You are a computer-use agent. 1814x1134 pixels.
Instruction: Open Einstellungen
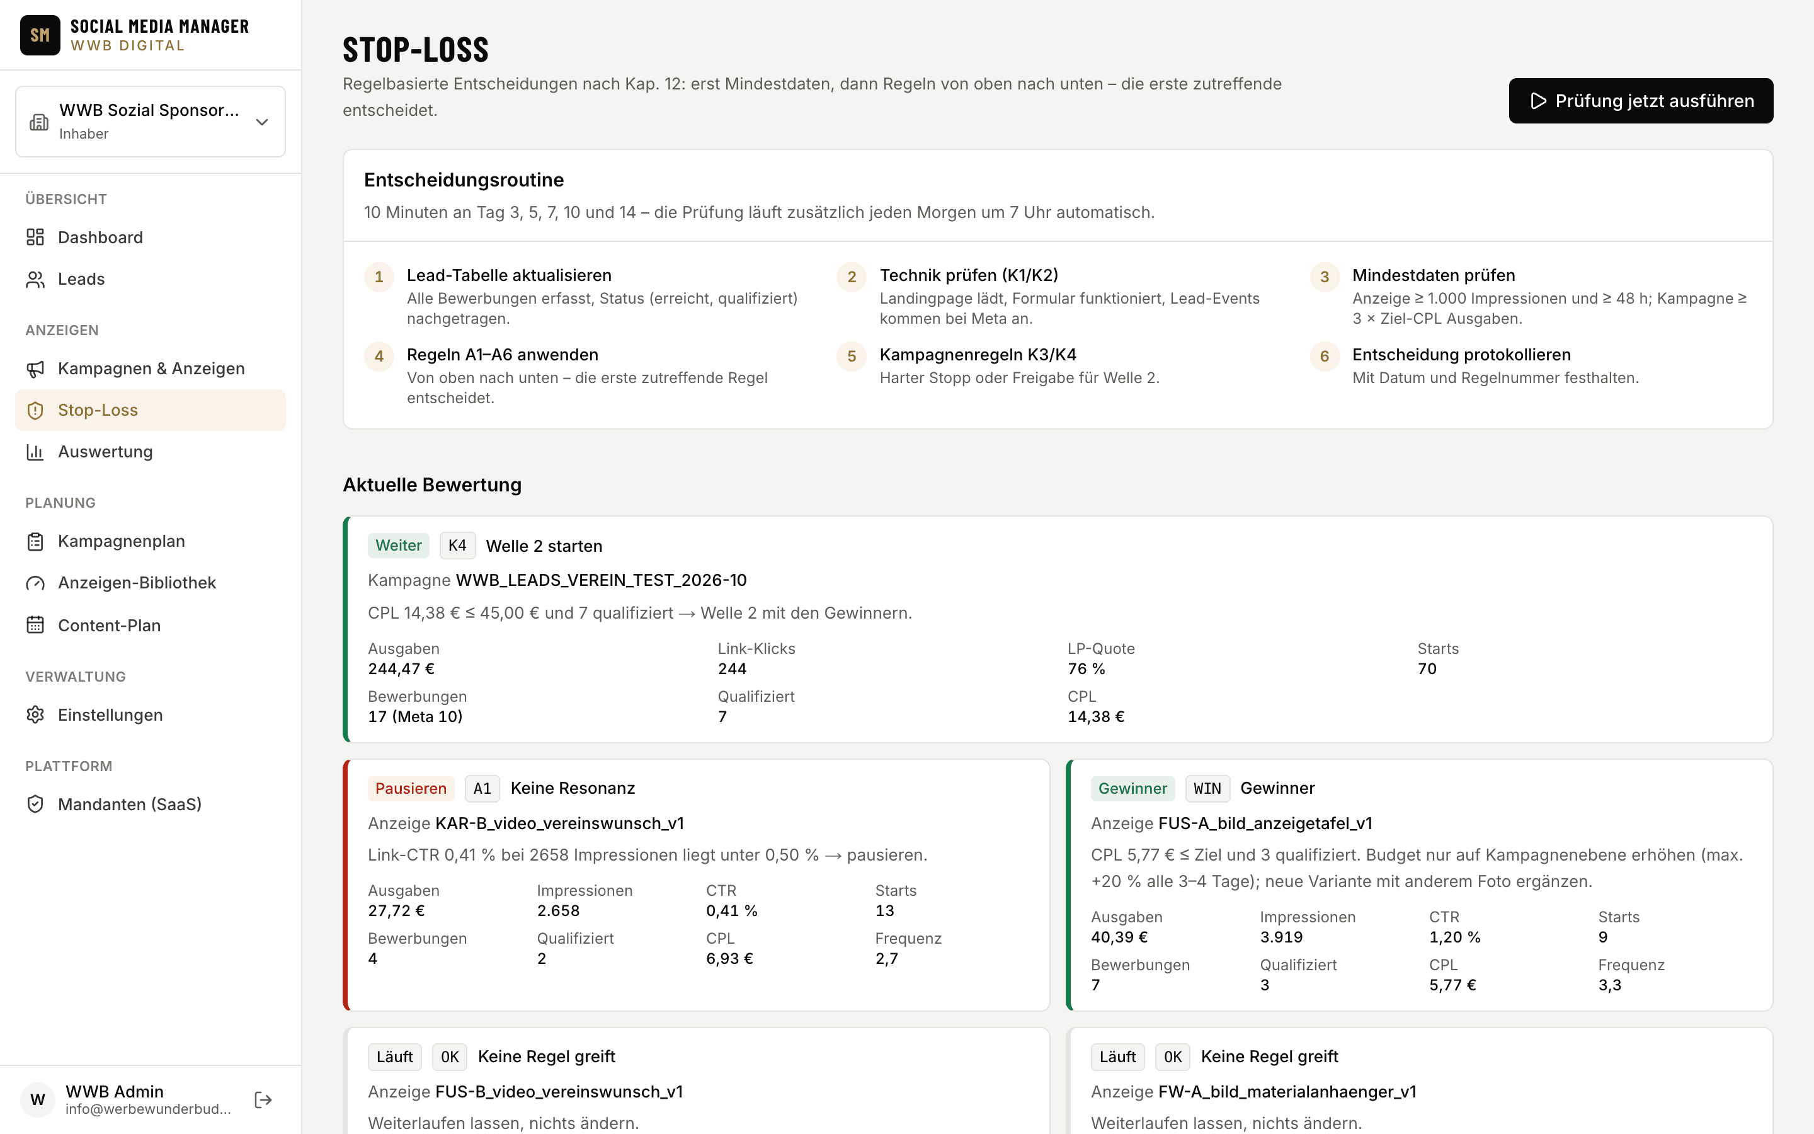[150, 715]
